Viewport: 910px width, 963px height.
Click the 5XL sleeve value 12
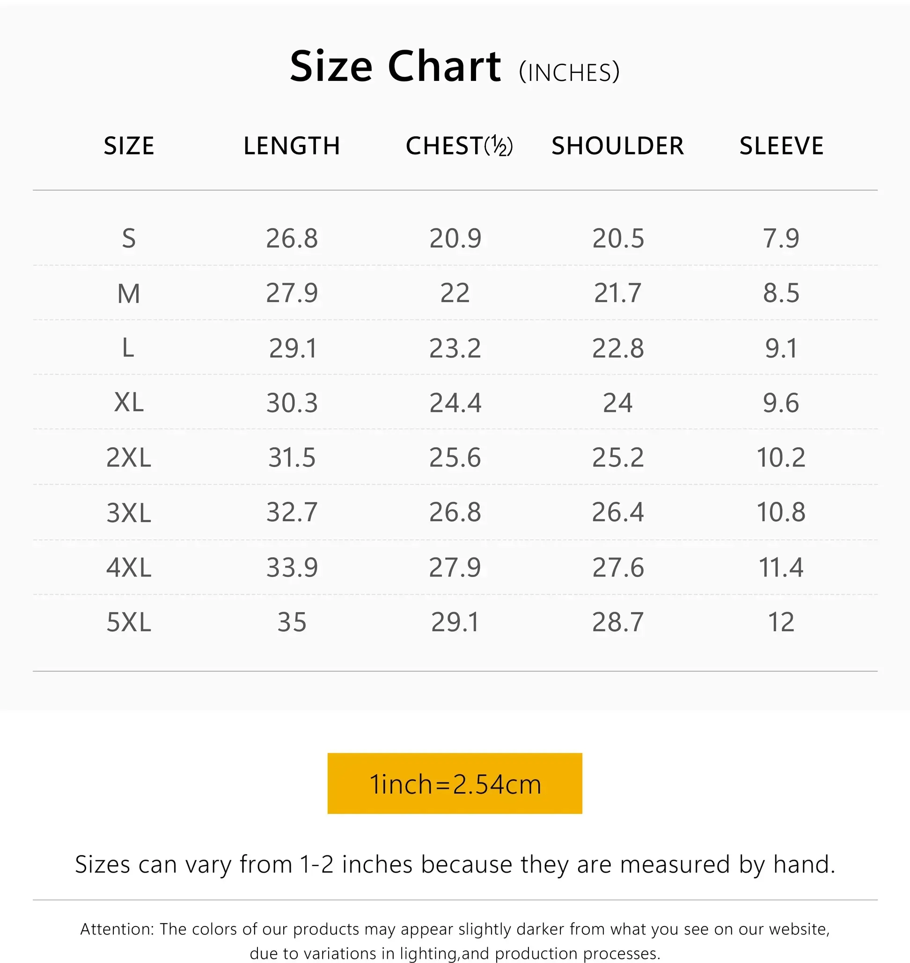(x=781, y=622)
